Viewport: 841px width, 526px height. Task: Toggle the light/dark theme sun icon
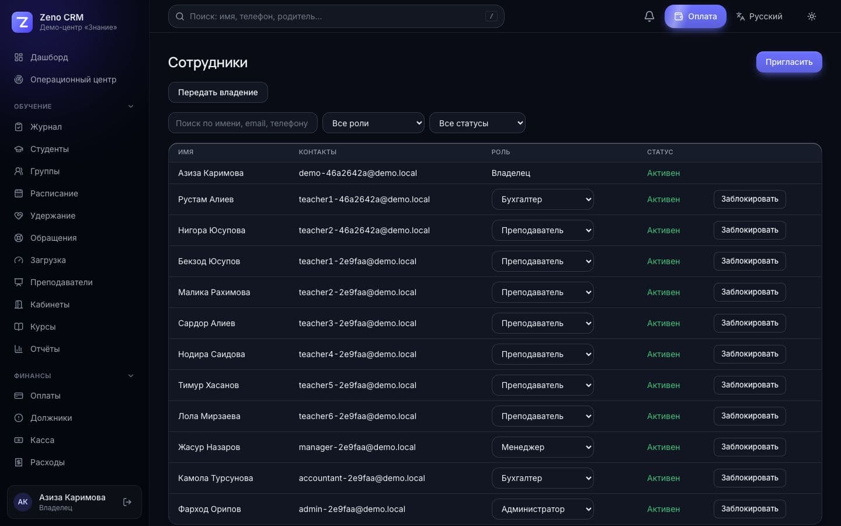click(x=811, y=16)
